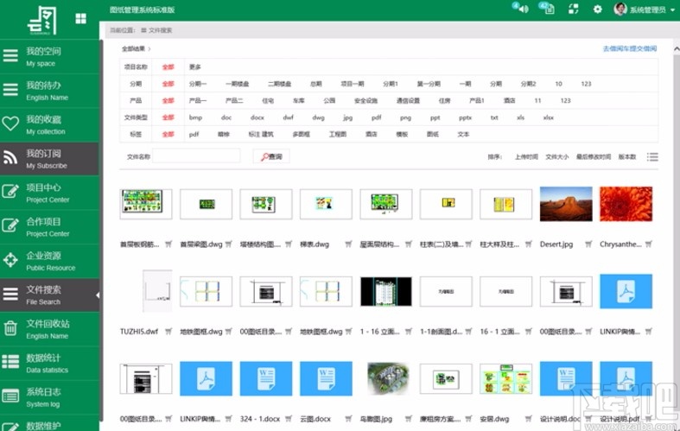Select the pdf tag in the tag row
The image size is (680, 431).
coord(194,135)
